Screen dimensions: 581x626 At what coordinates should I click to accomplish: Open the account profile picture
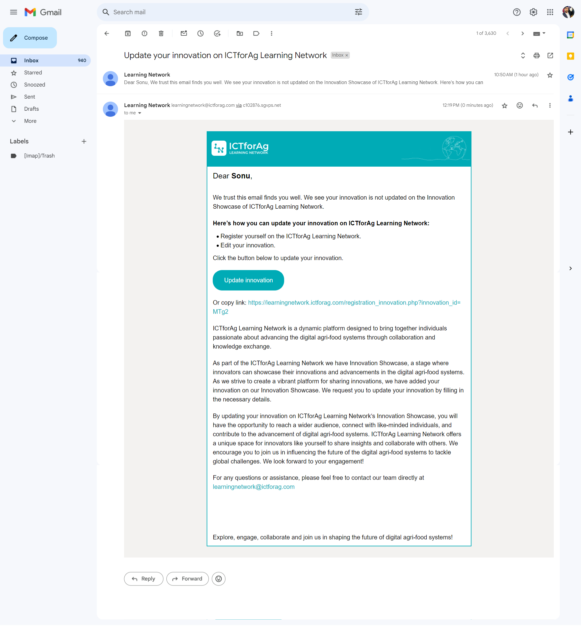[568, 12]
